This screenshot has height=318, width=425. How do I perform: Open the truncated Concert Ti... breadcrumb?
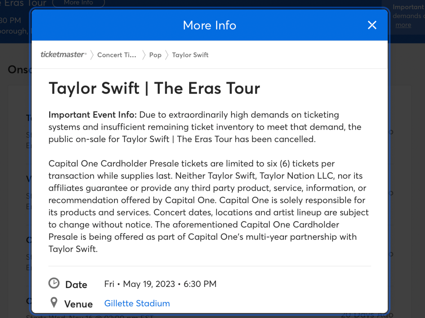point(117,55)
